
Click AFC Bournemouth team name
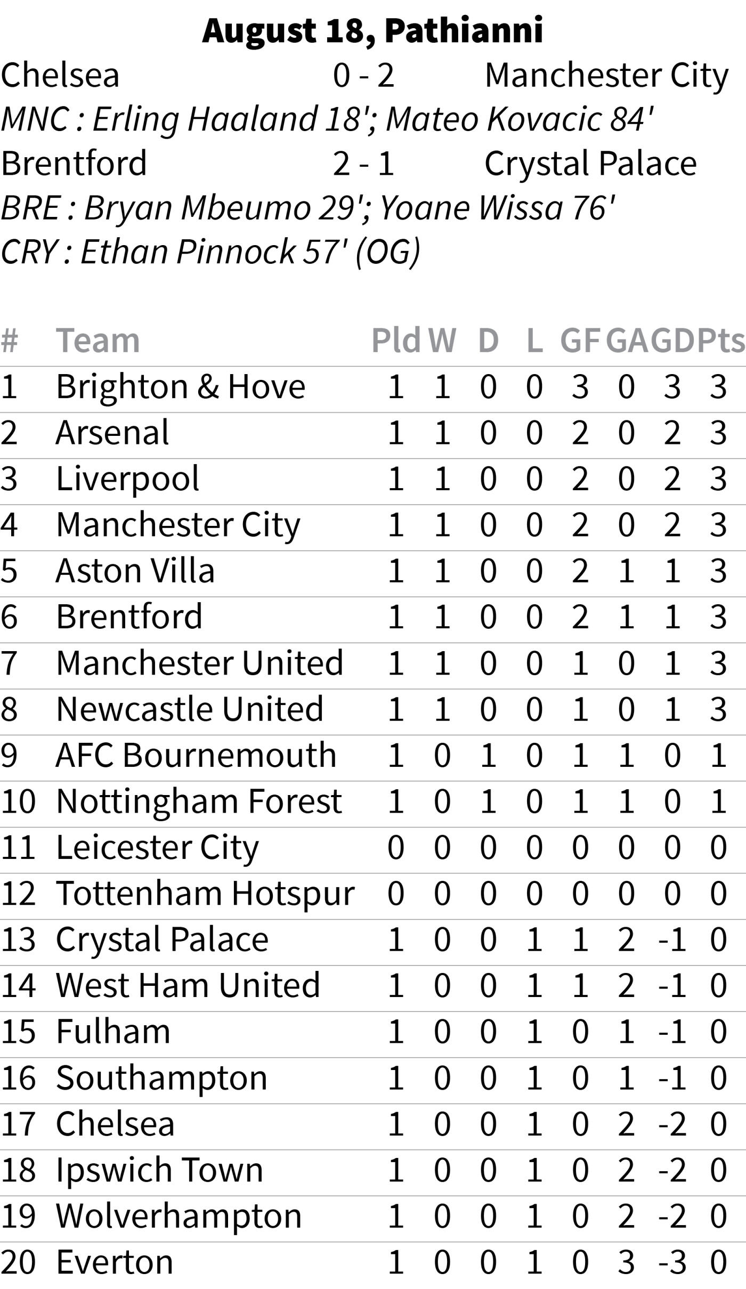tap(196, 755)
